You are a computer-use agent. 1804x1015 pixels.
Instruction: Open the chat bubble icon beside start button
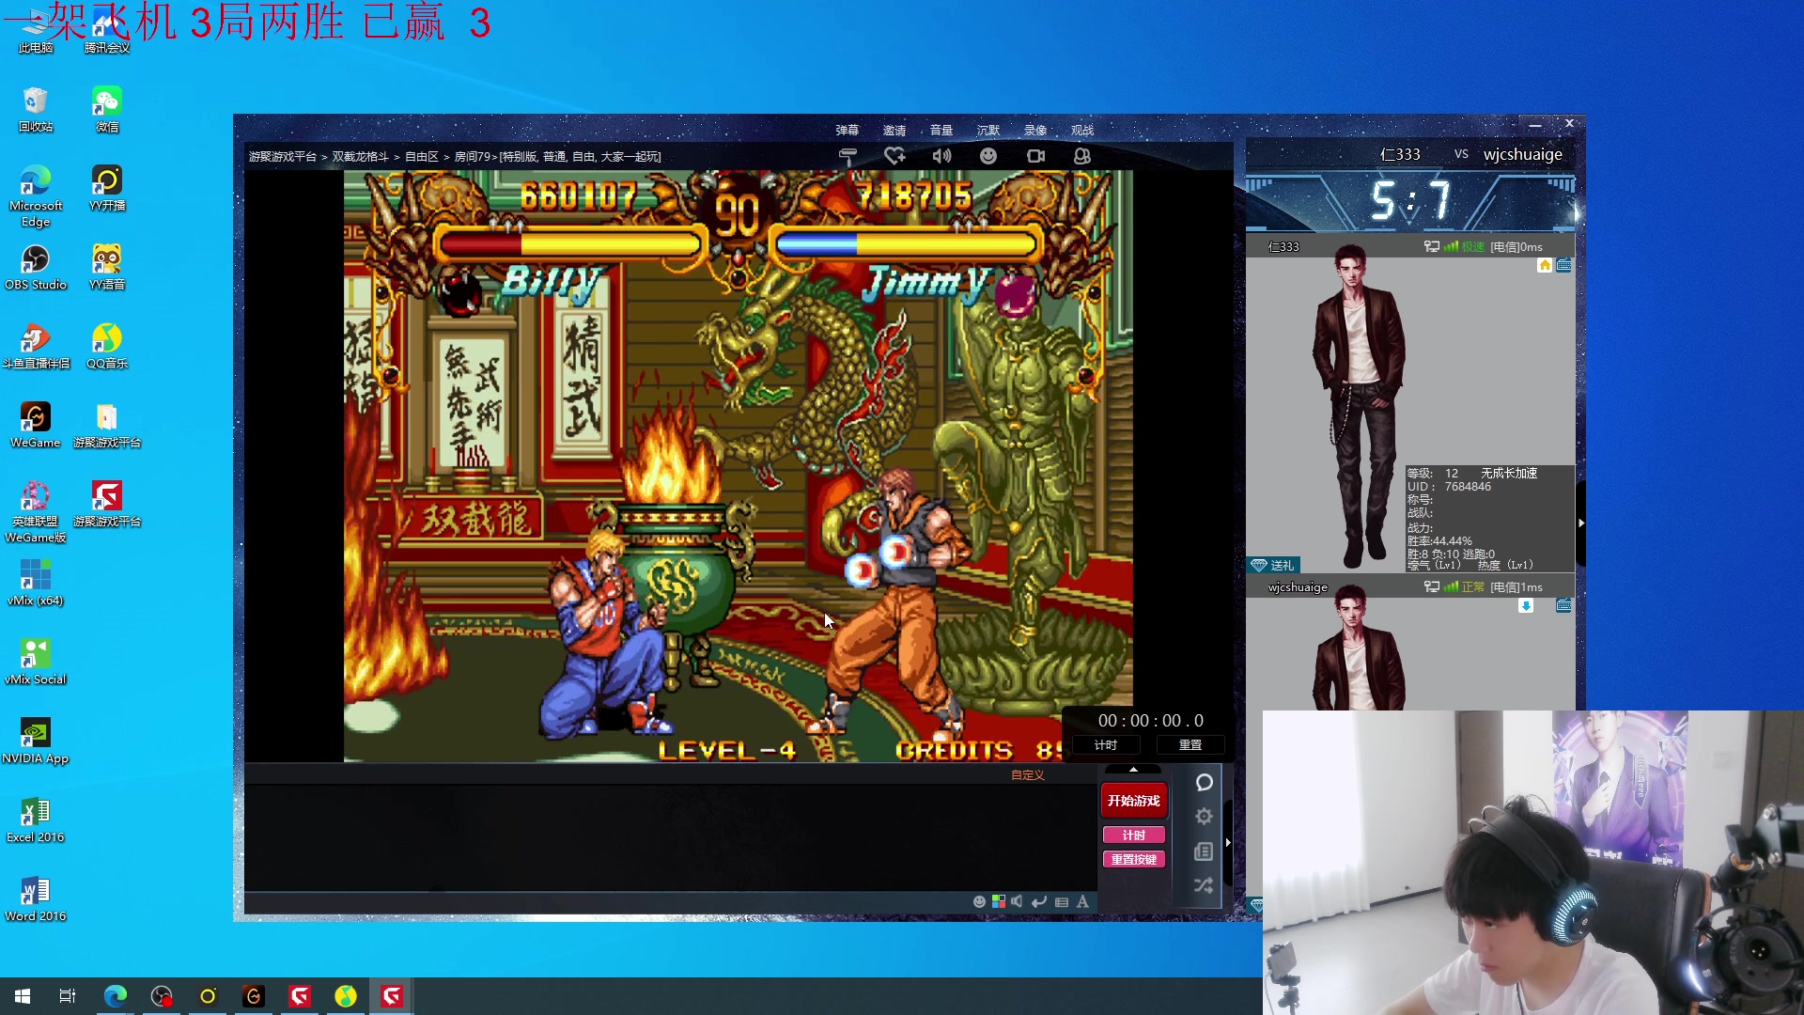(1204, 783)
